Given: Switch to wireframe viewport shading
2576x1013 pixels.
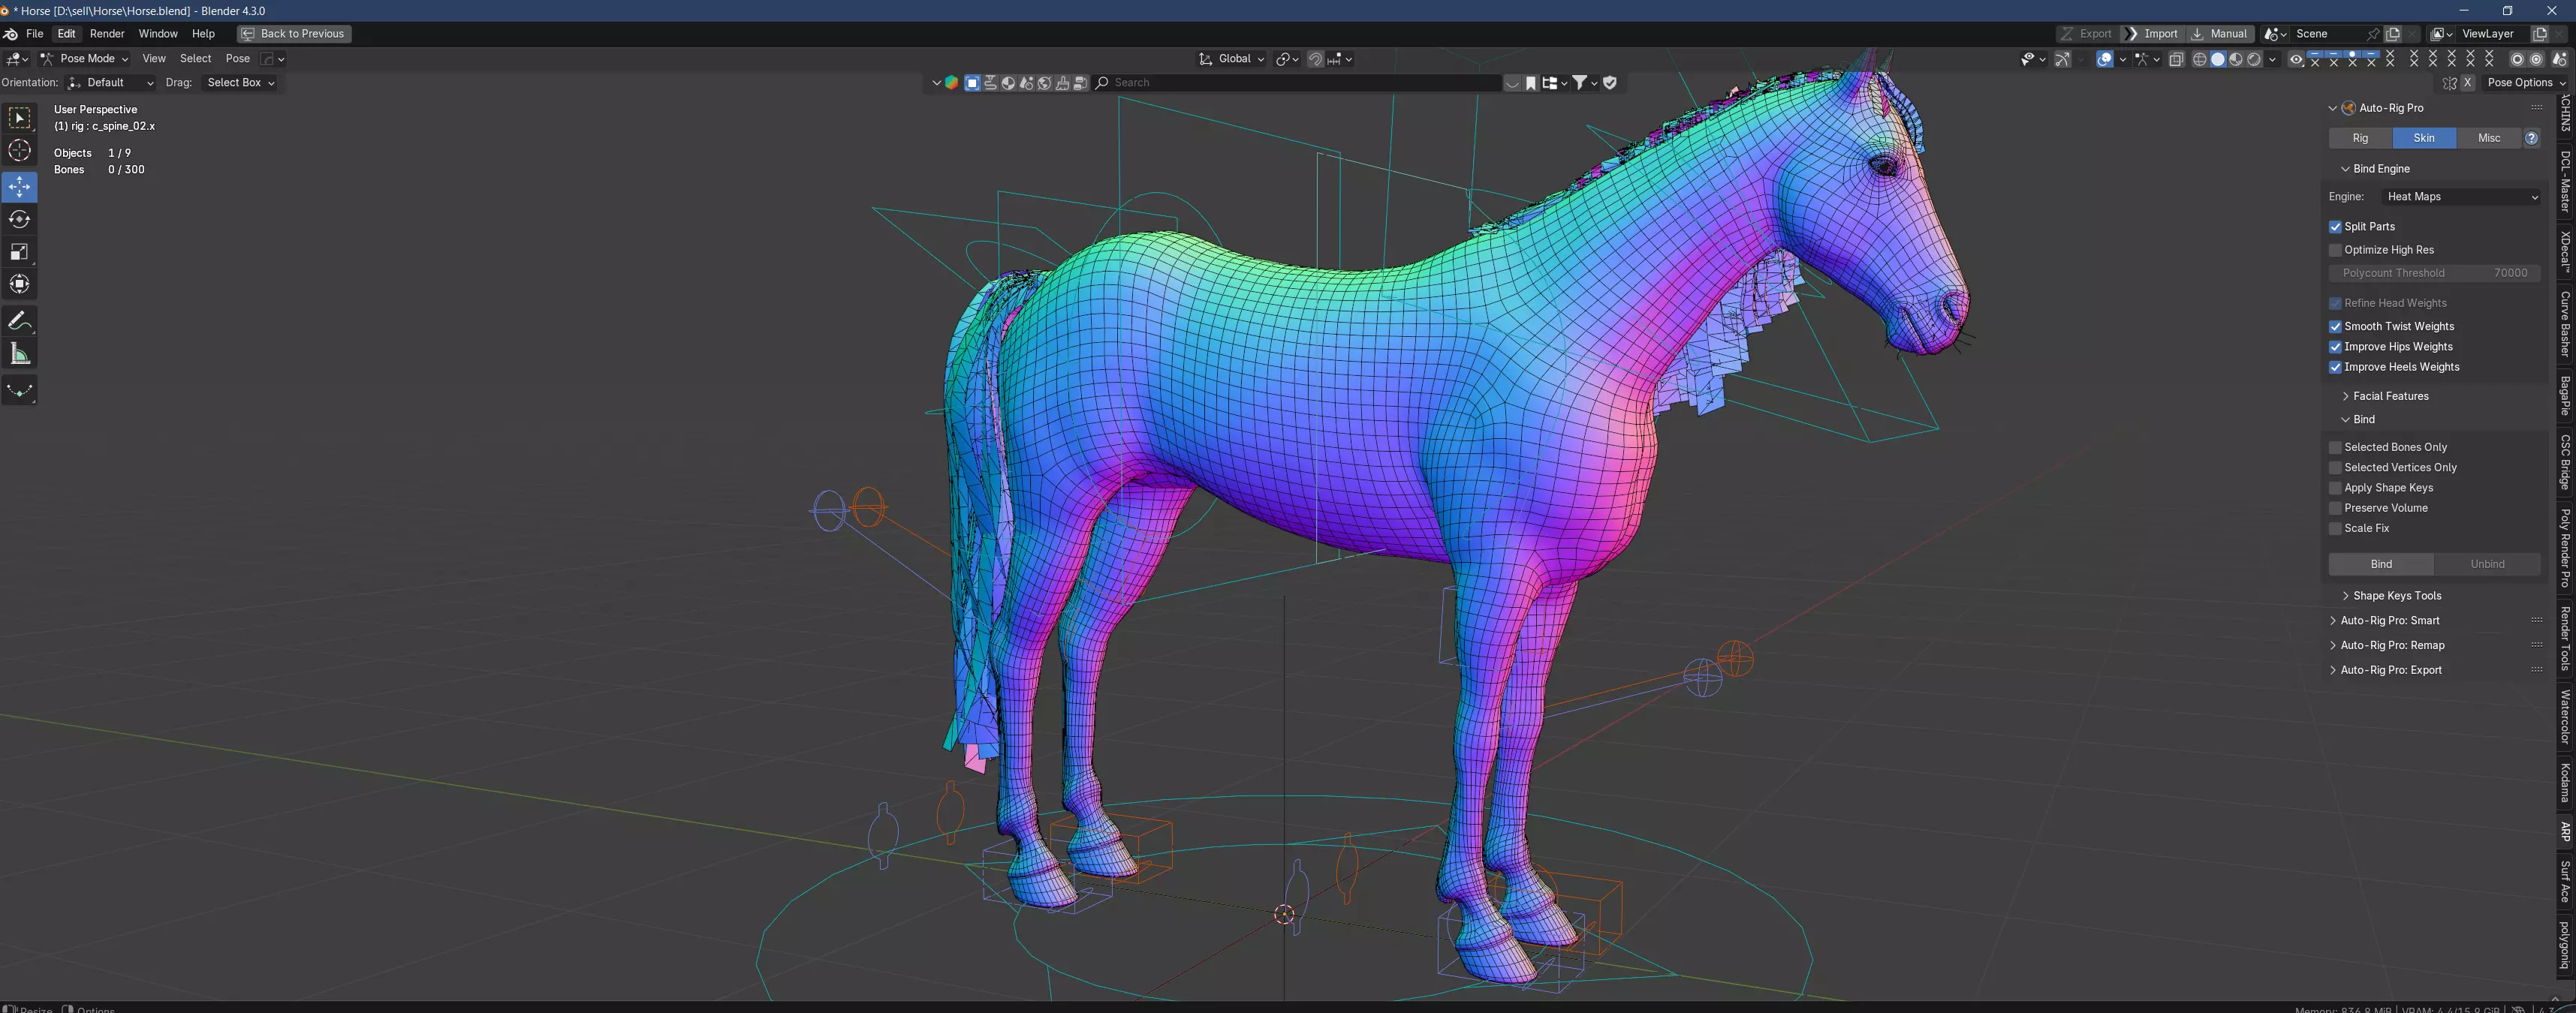Looking at the screenshot, I should [2199, 59].
